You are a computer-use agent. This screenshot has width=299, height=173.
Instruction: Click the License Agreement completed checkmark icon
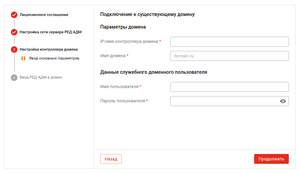coord(14,15)
